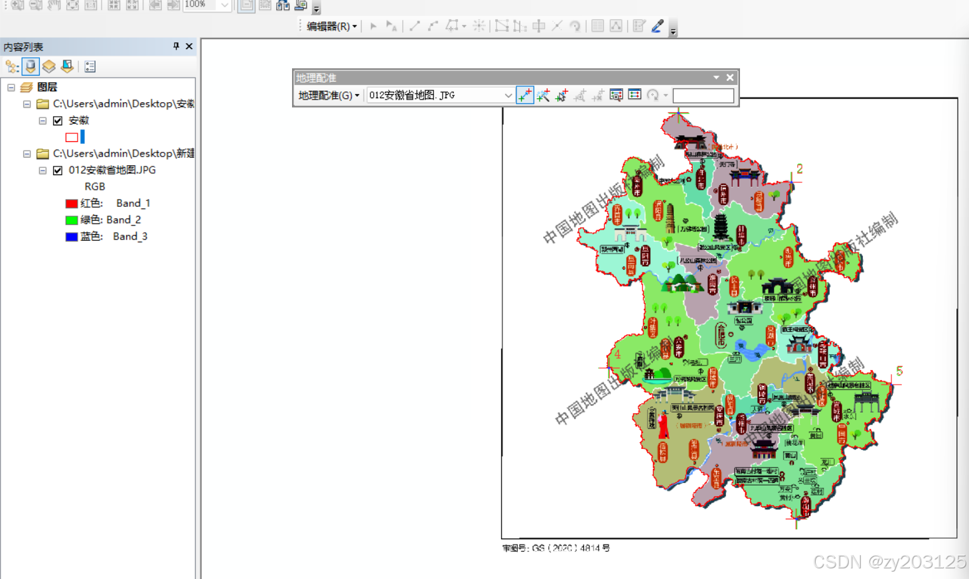Select the Edit Annotation Tool
This screenshot has width=969, height=579.
coord(392,27)
